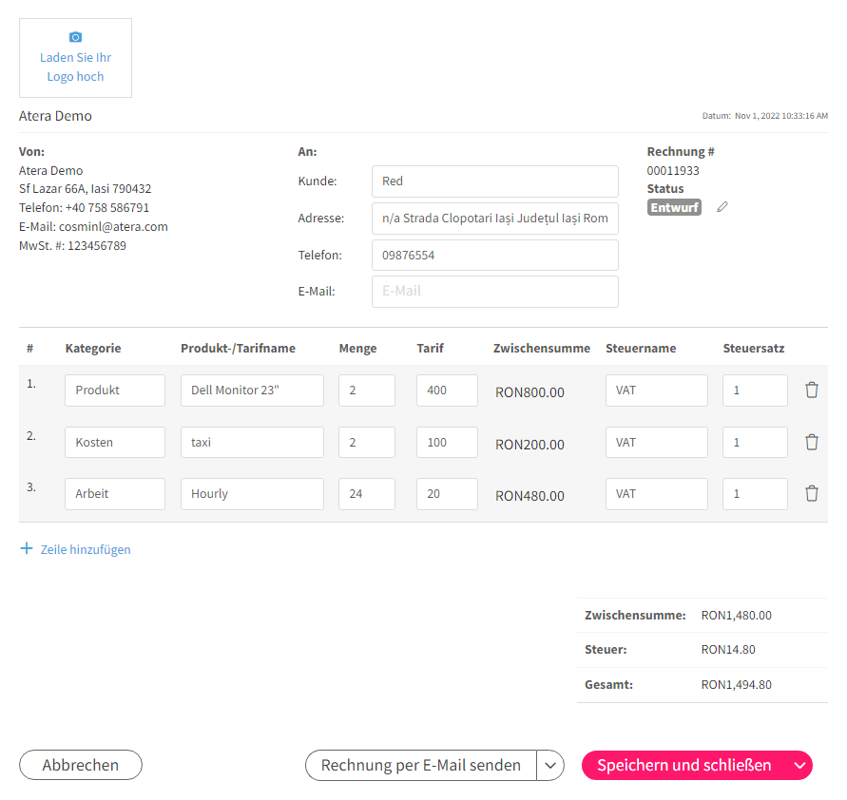
Task: Edit invoice status with pencil icon
Action: point(722,207)
